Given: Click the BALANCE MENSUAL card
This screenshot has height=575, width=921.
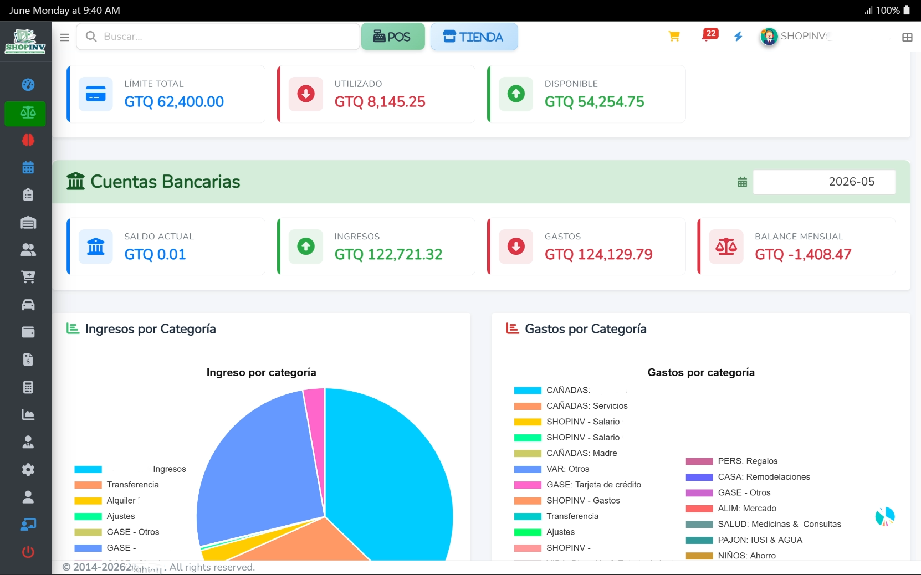Looking at the screenshot, I should click(x=797, y=247).
